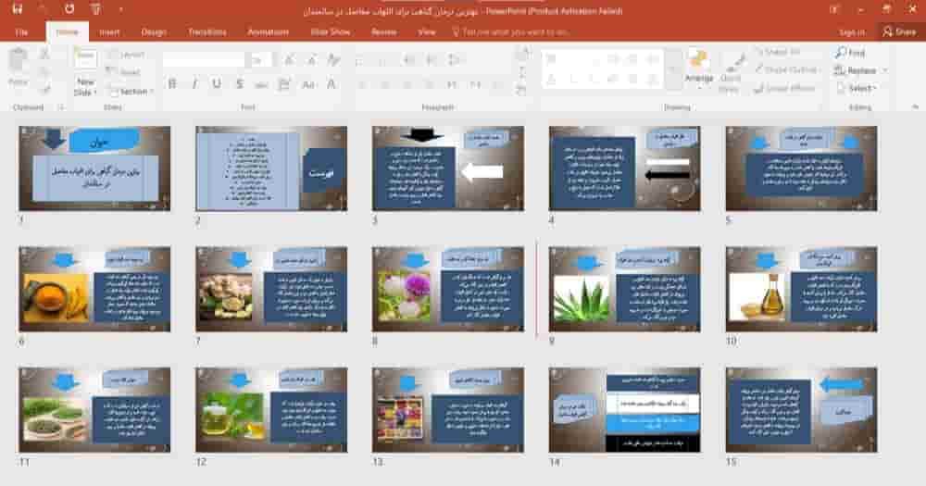
Task: Click the Increase Font Size icon
Action: [x=290, y=60]
